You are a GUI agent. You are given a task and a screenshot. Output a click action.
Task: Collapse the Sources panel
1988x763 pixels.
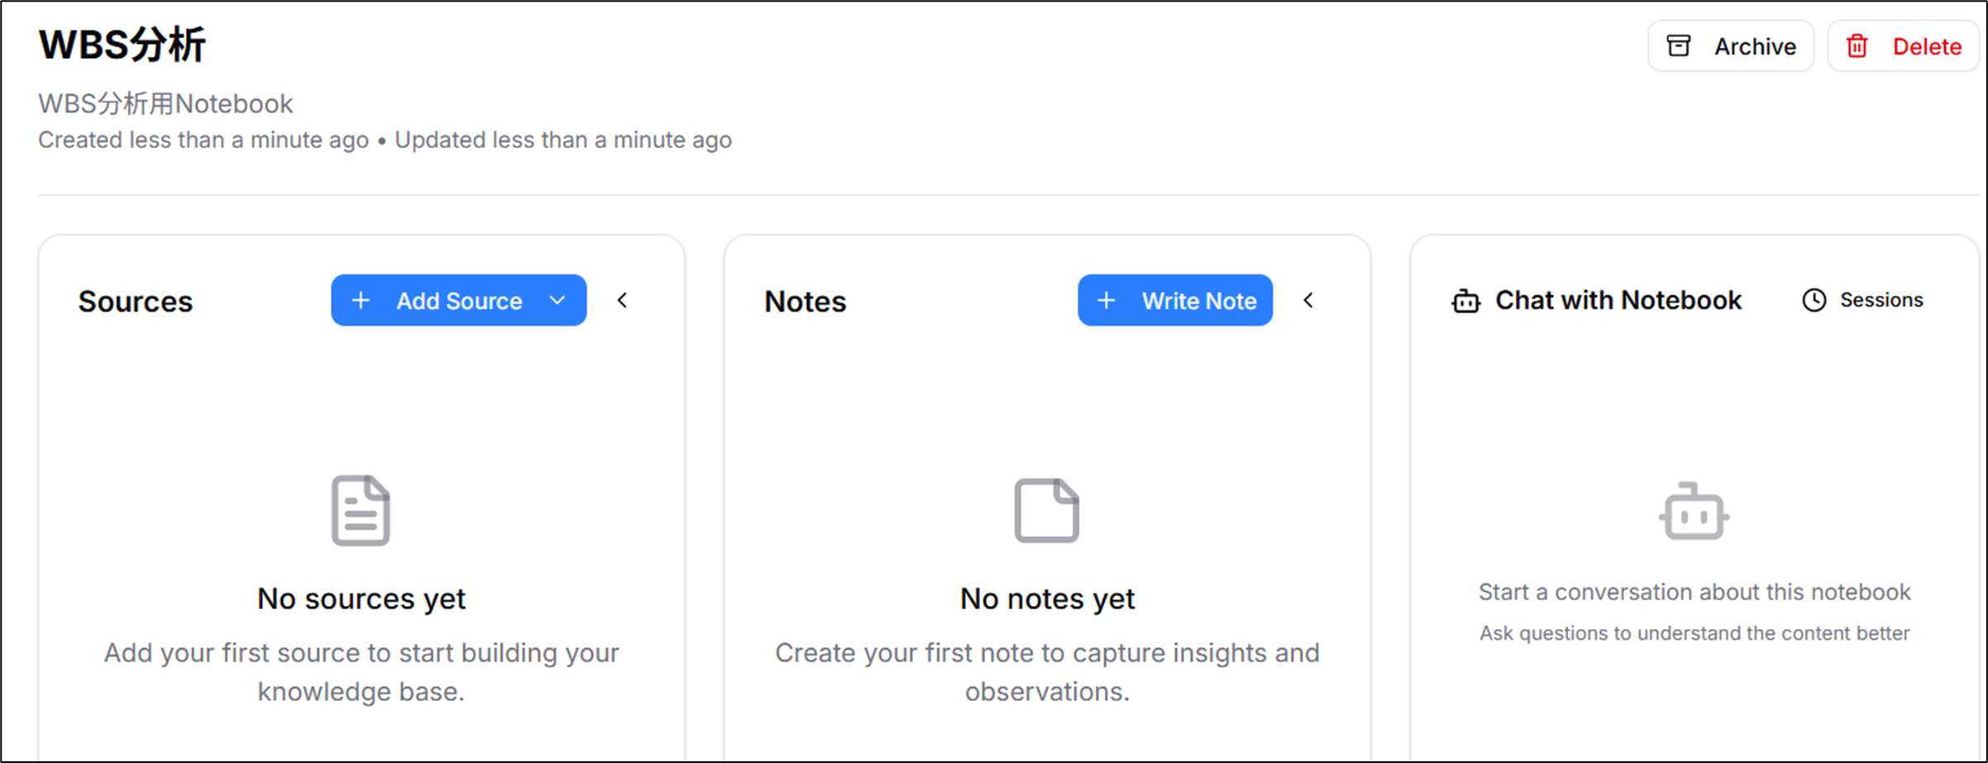click(x=623, y=300)
